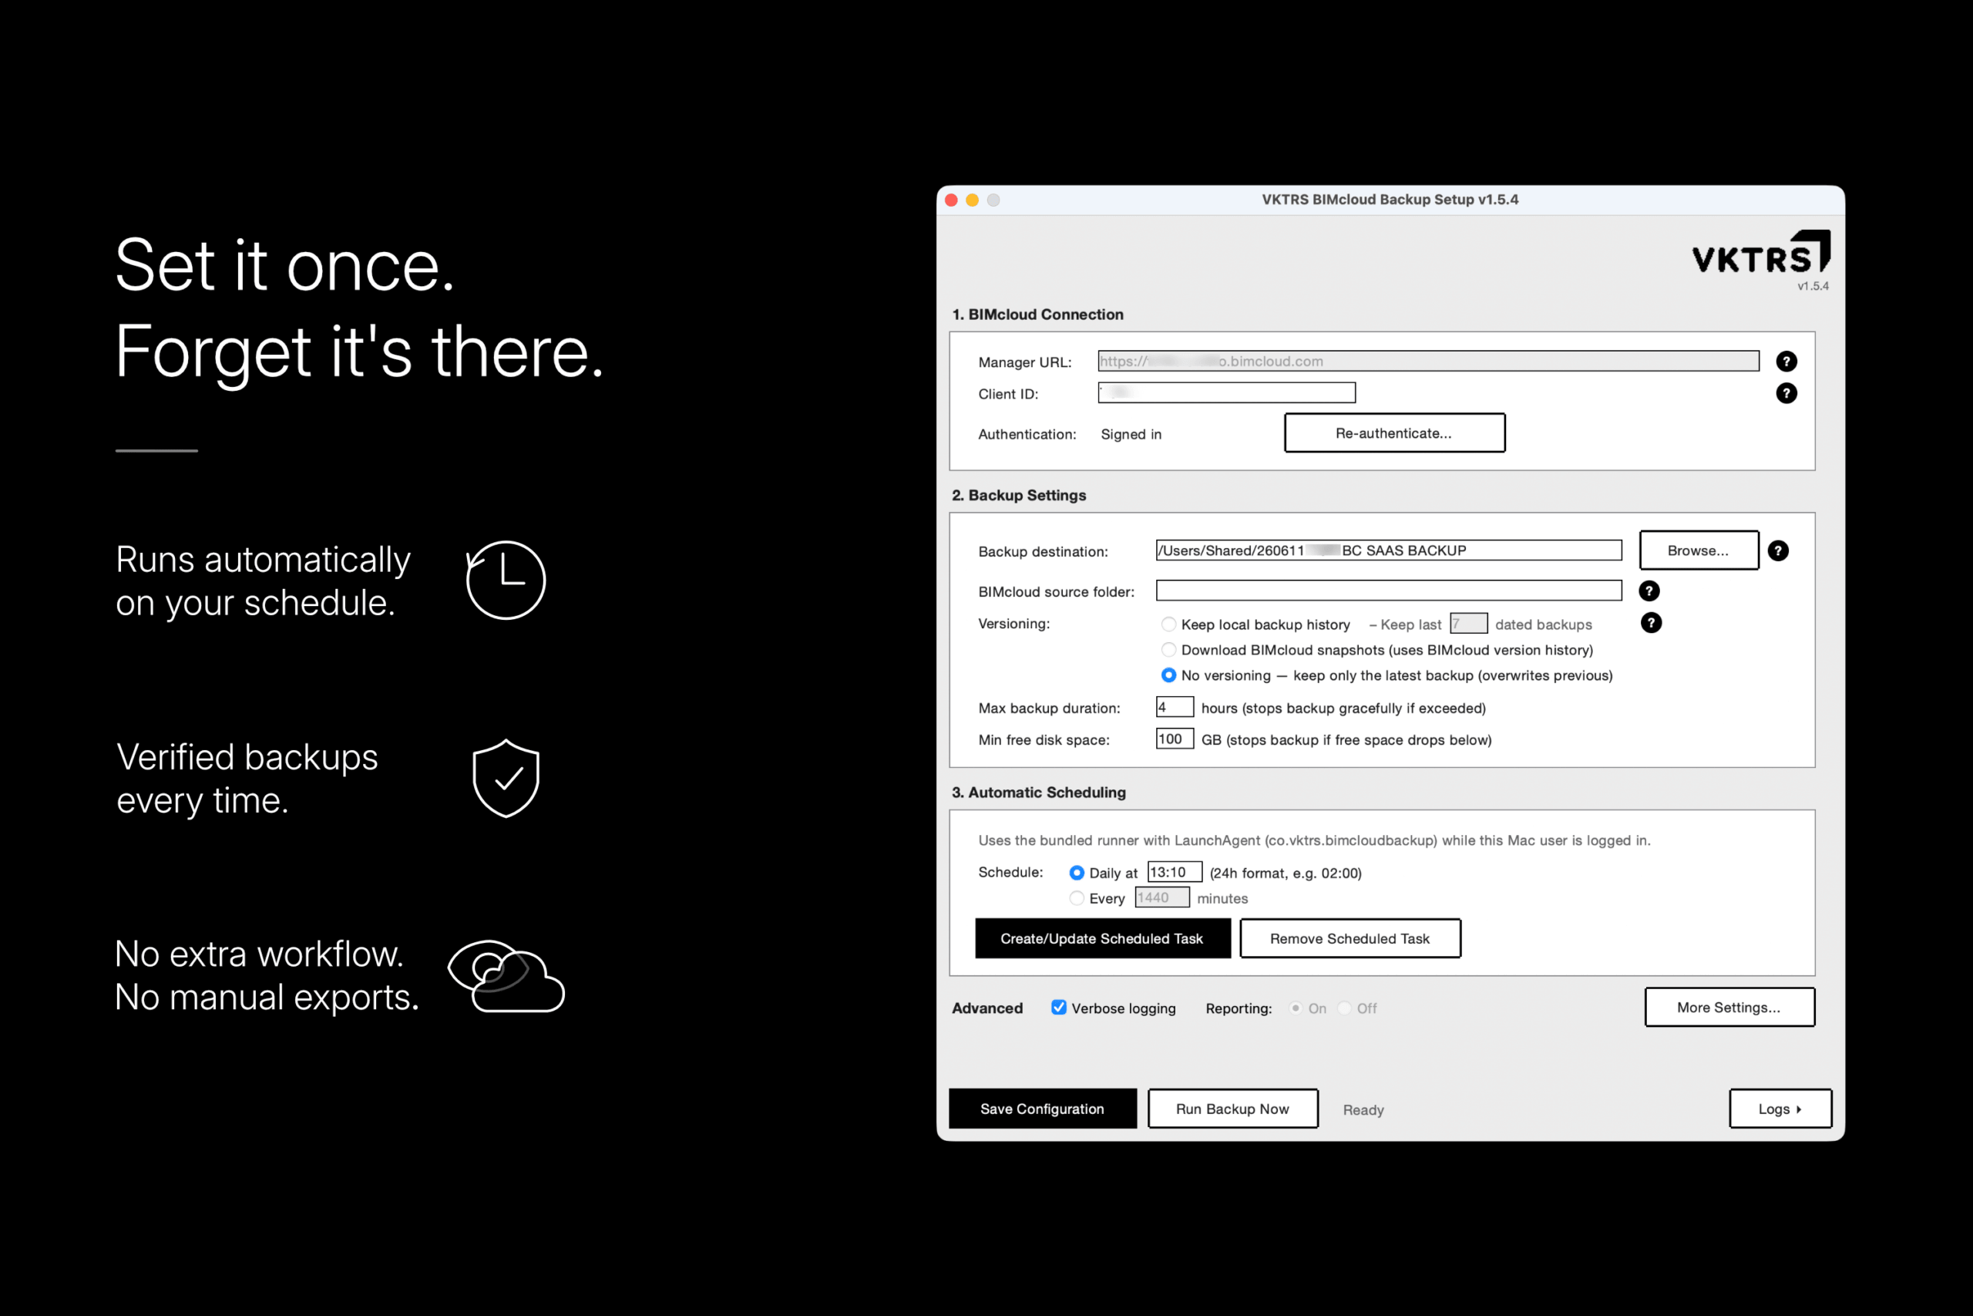Click the 'Ready' status text

1363,1109
